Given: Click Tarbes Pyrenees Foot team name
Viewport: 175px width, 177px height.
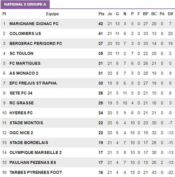Looking at the screenshot, I should click(x=36, y=172).
